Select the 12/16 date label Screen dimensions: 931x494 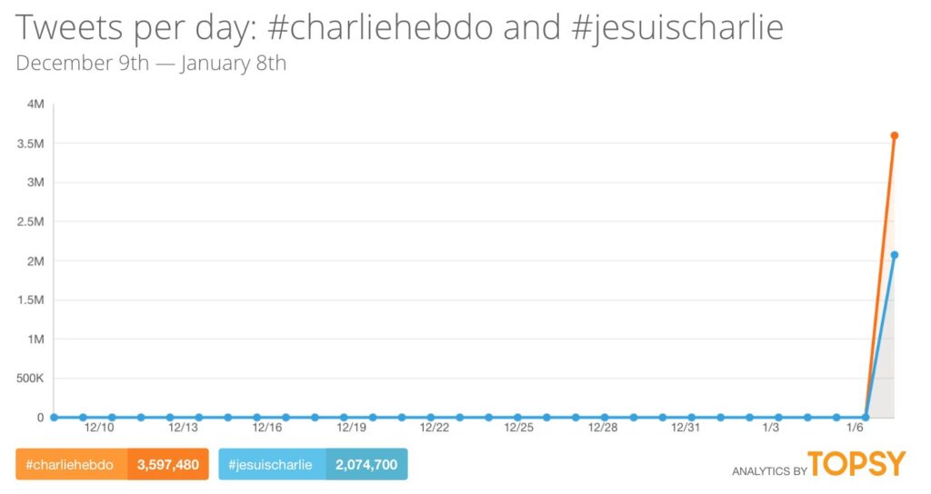coord(266,428)
